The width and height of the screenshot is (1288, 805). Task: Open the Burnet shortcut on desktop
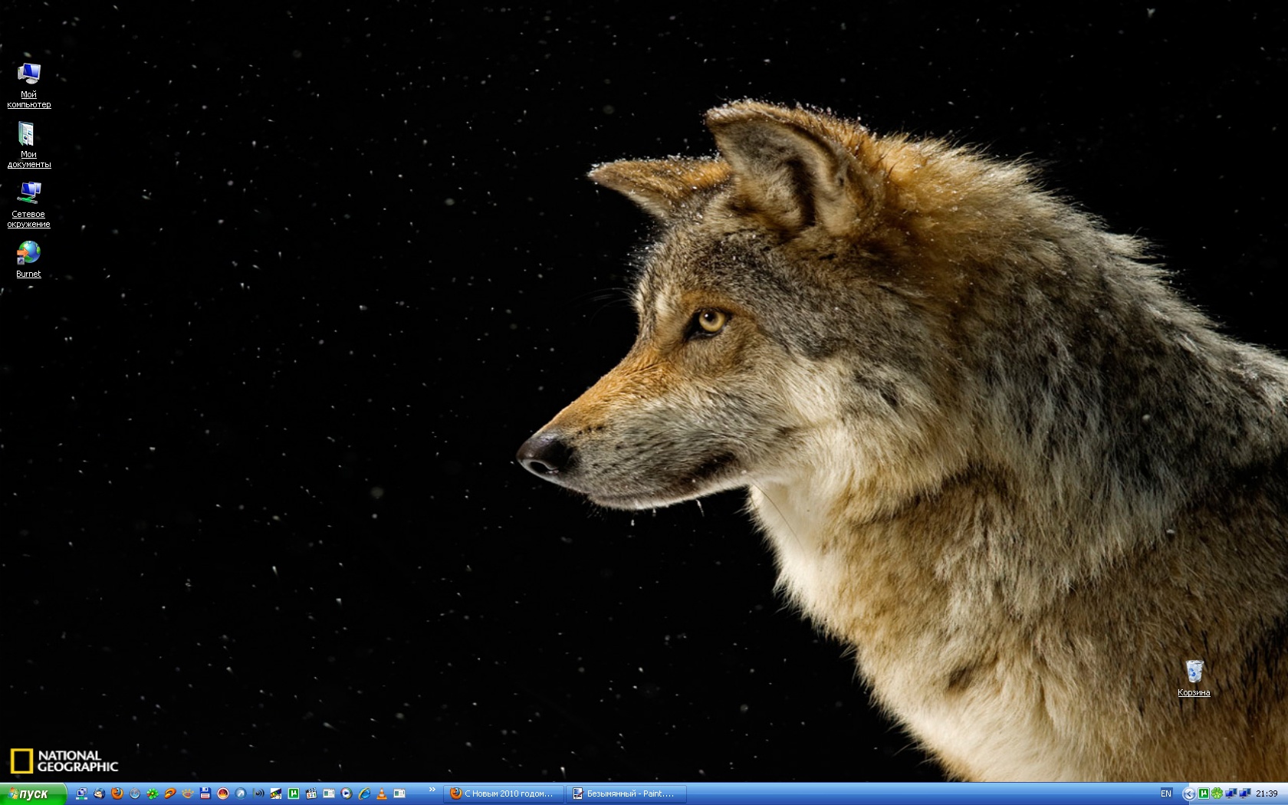[x=28, y=254]
